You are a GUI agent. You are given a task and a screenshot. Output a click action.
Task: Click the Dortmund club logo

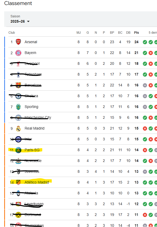pyautogui.click(x=18, y=215)
